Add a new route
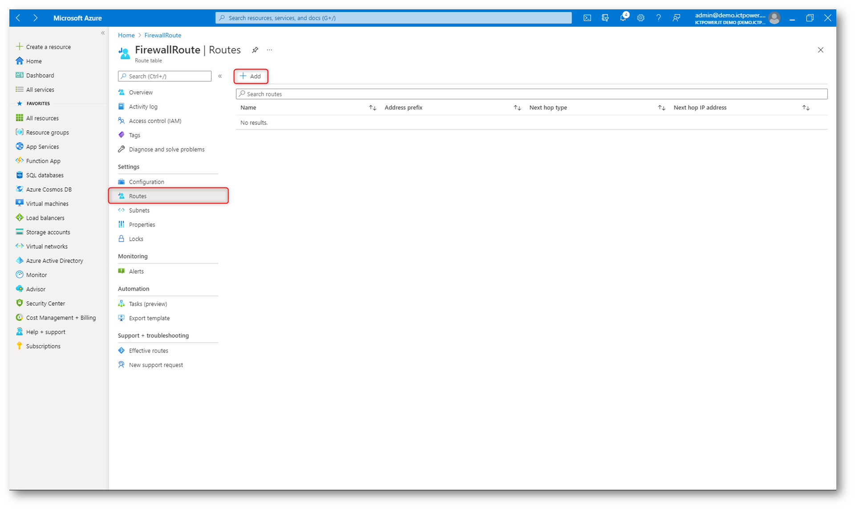 click(x=251, y=76)
